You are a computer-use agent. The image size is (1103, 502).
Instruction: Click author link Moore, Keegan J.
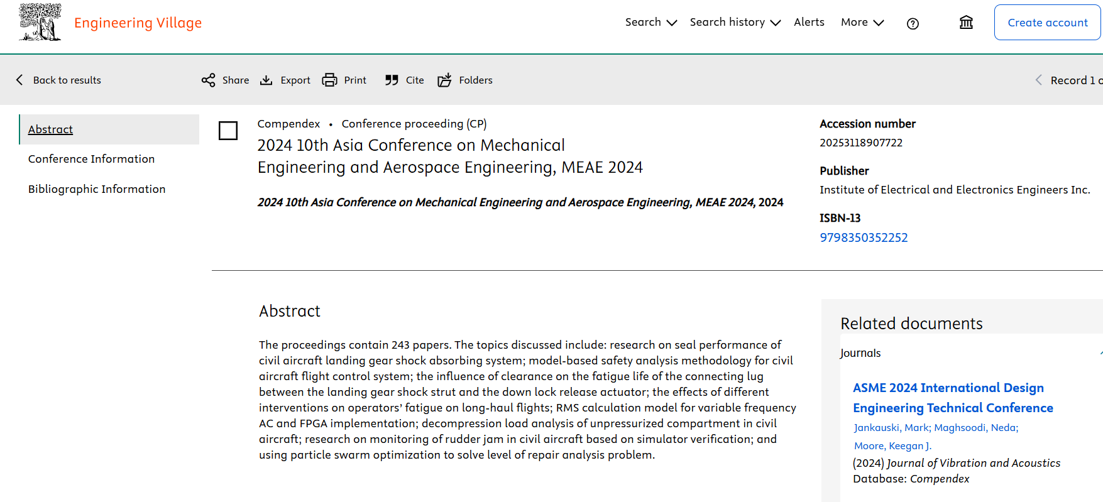[892, 446]
